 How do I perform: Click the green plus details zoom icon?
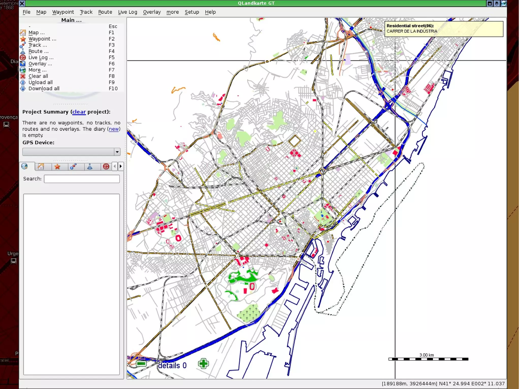click(203, 364)
